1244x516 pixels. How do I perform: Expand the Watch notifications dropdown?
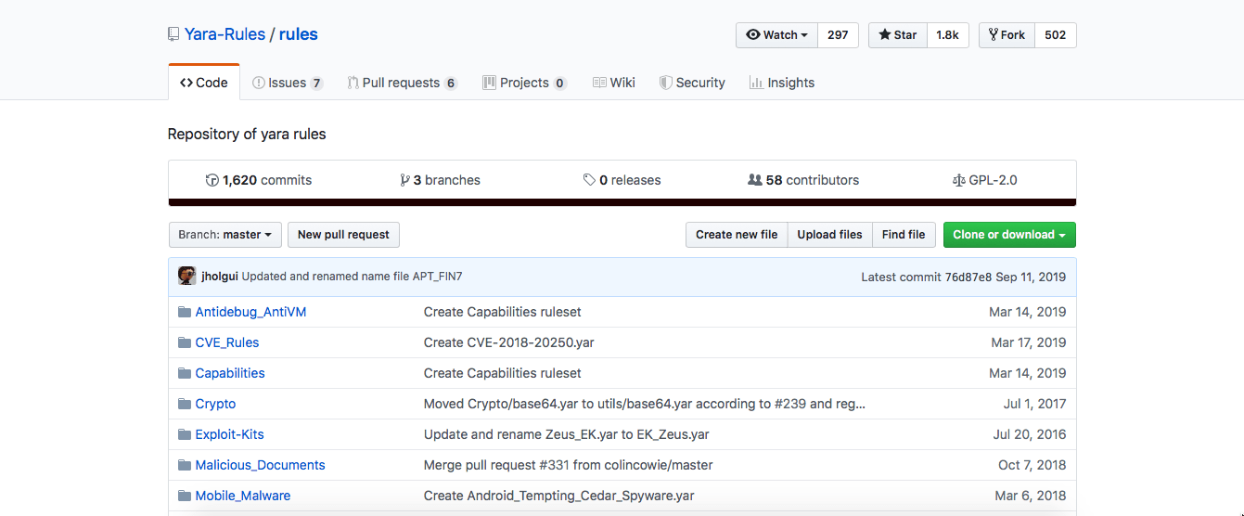[776, 35]
